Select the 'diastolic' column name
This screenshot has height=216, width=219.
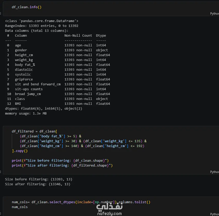pyautogui.click(x=24, y=70)
